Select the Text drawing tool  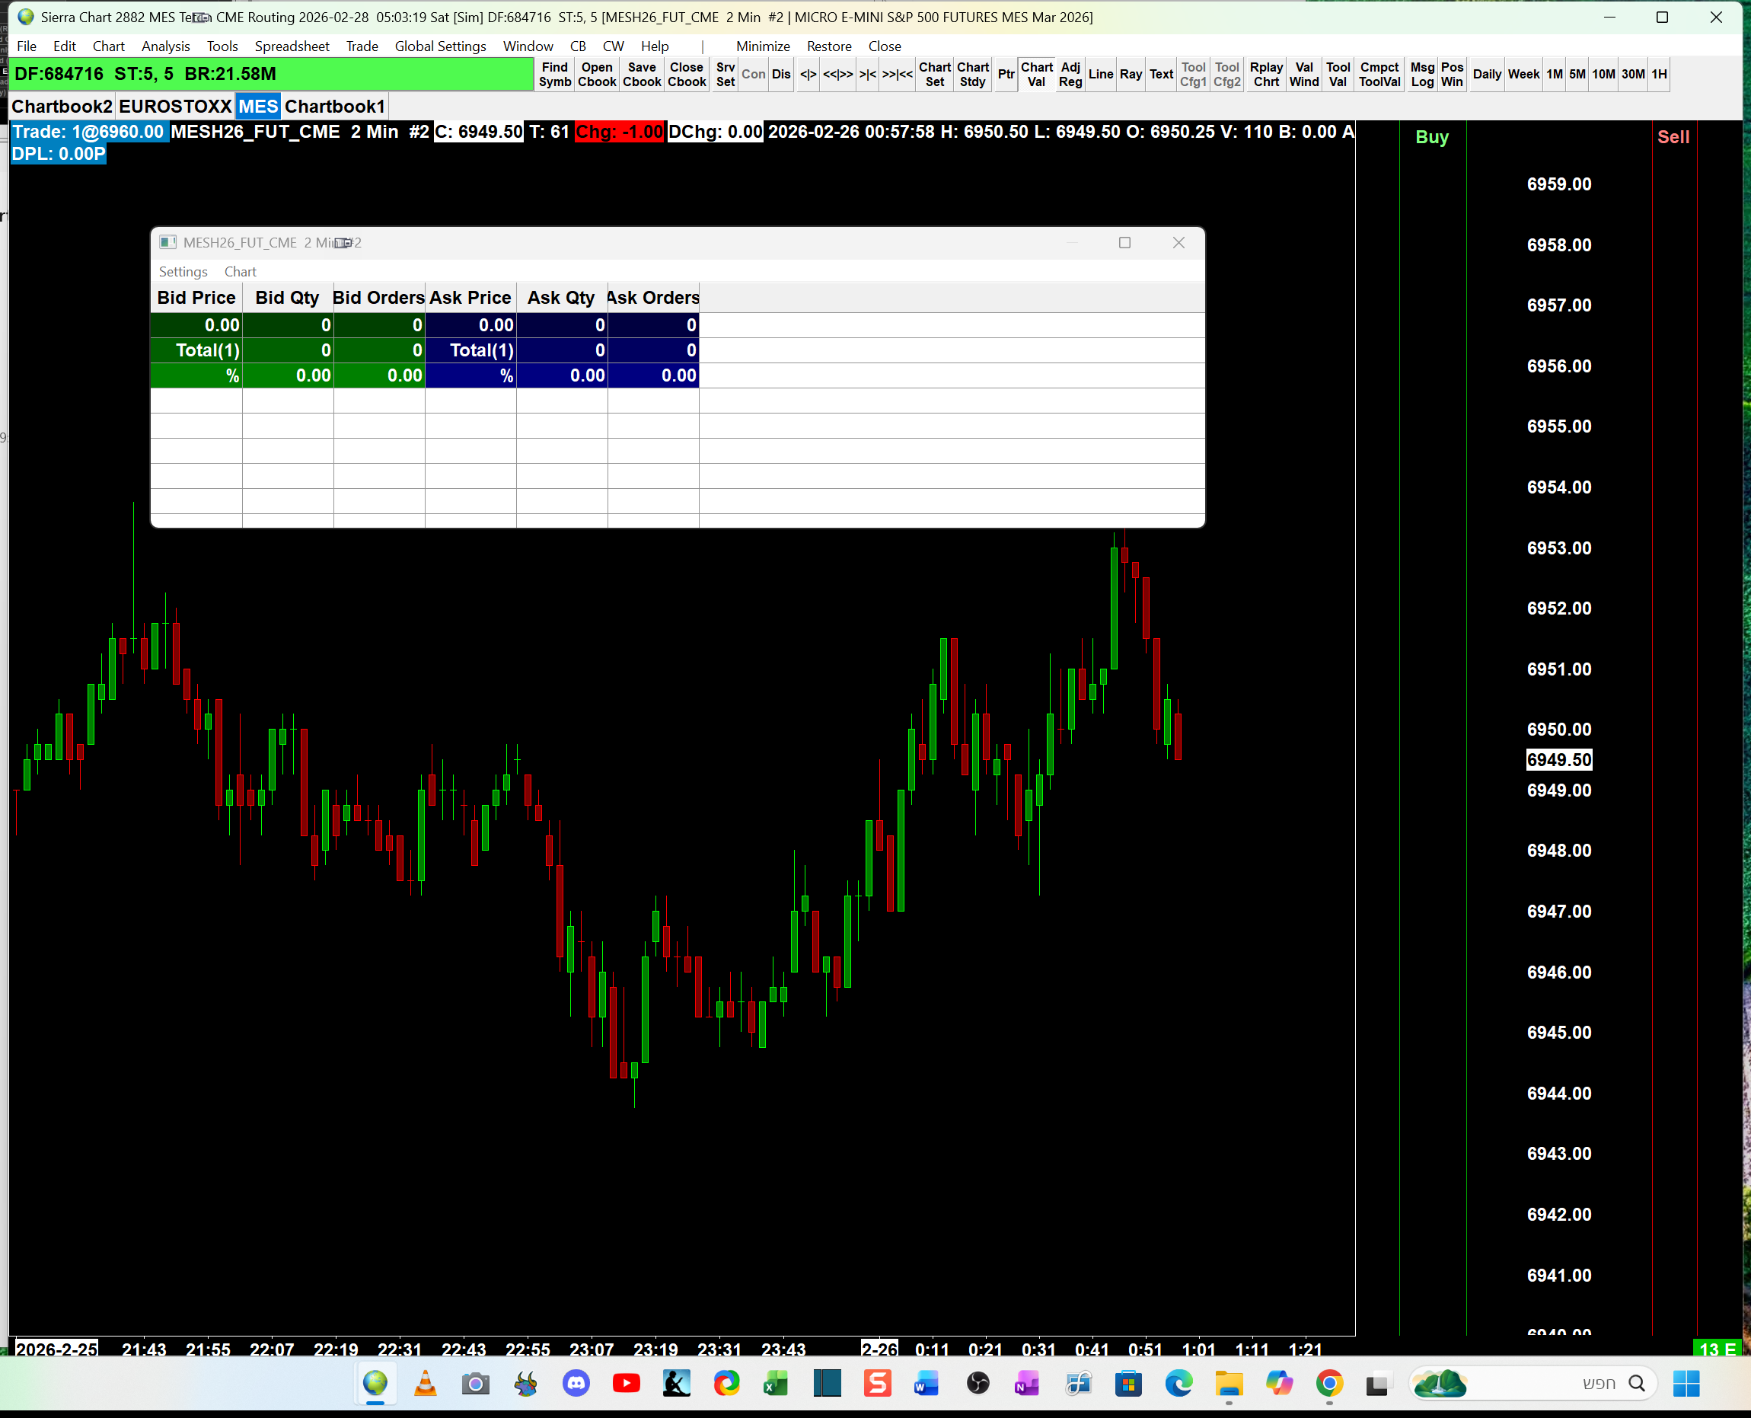(1160, 75)
